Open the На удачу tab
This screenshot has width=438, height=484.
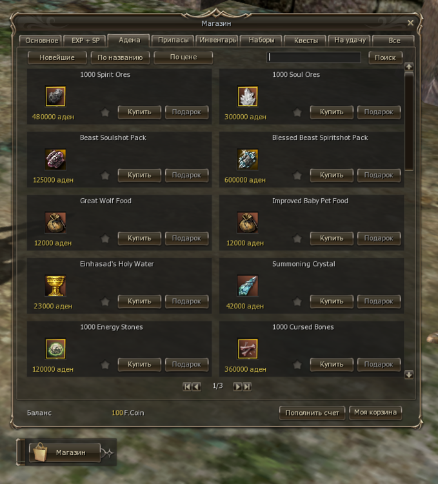[x=350, y=40]
